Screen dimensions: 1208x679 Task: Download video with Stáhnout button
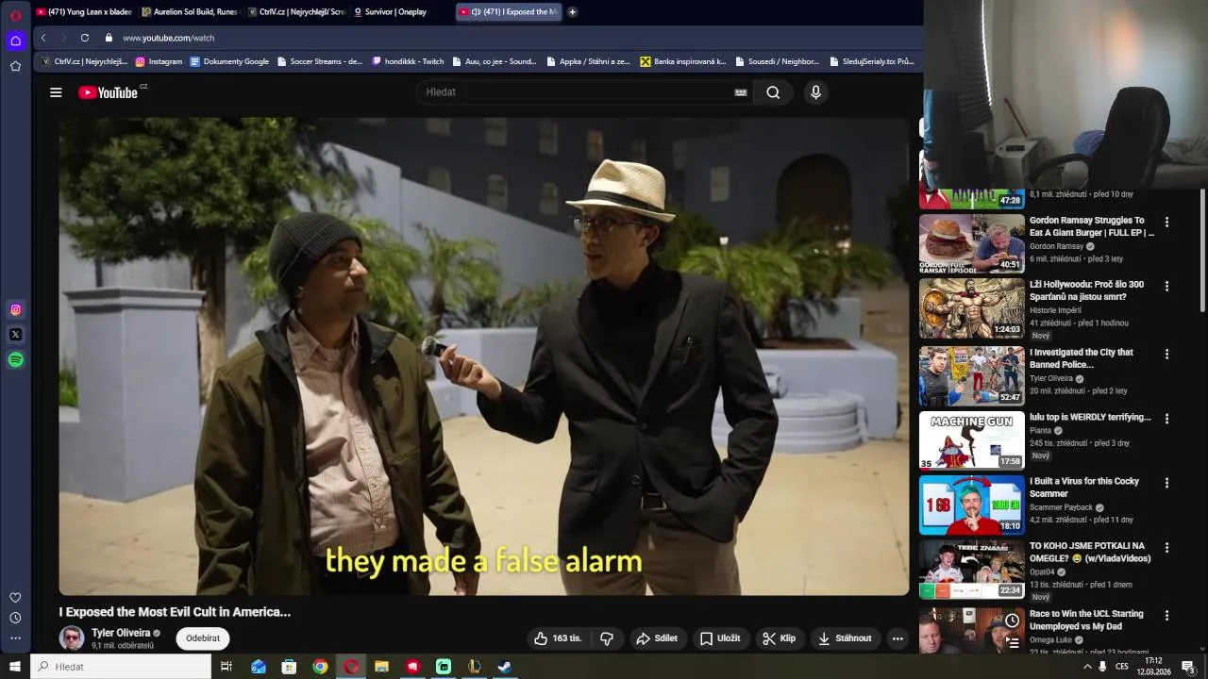[845, 638]
